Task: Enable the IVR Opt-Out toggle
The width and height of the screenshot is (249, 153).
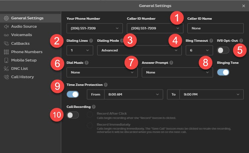Action: coord(223,50)
